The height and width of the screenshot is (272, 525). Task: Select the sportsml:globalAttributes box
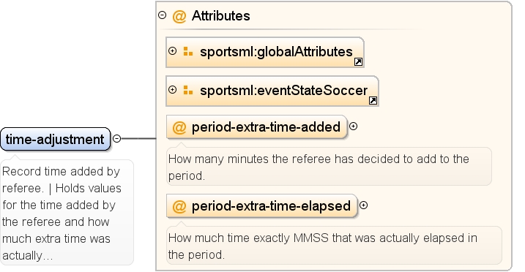(265, 53)
